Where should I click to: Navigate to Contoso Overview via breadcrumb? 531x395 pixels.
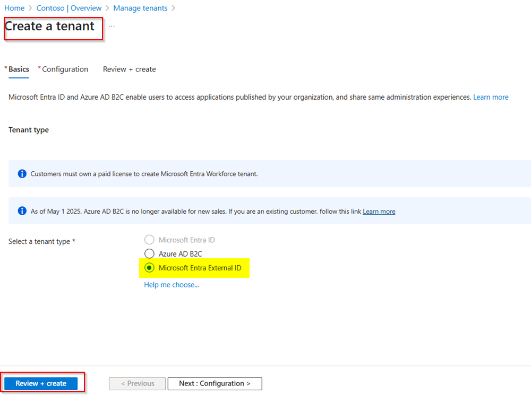click(x=69, y=8)
